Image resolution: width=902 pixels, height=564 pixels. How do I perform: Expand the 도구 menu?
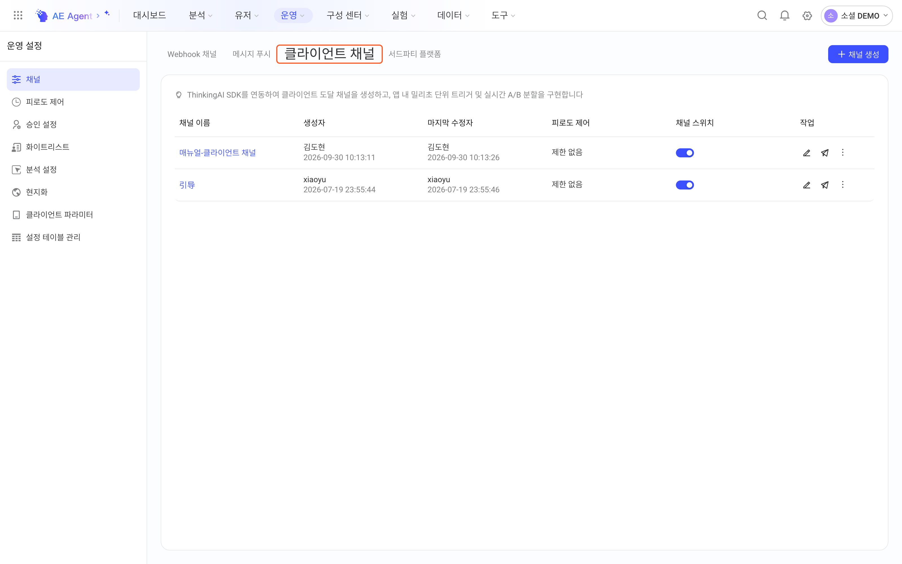[503, 15]
